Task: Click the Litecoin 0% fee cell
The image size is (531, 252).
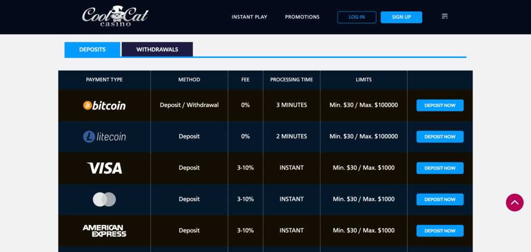Action: tap(245, 136)
